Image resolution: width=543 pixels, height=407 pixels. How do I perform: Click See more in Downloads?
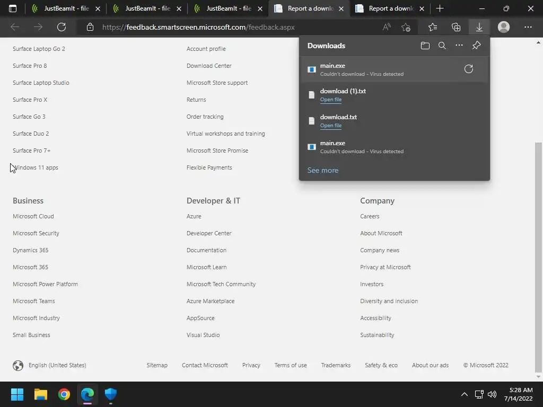[x=323, y=170]
